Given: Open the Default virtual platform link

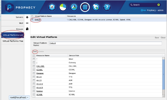Looking at the screenshot, I should tap(37, 20).
